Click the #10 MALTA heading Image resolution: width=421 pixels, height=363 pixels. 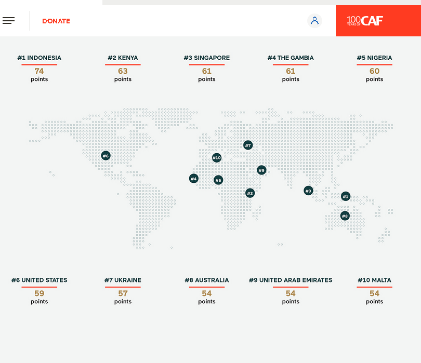pos(374,280)
